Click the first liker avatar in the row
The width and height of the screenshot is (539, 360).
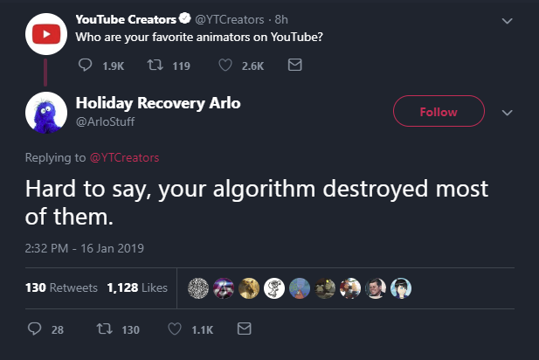point(200,288)
